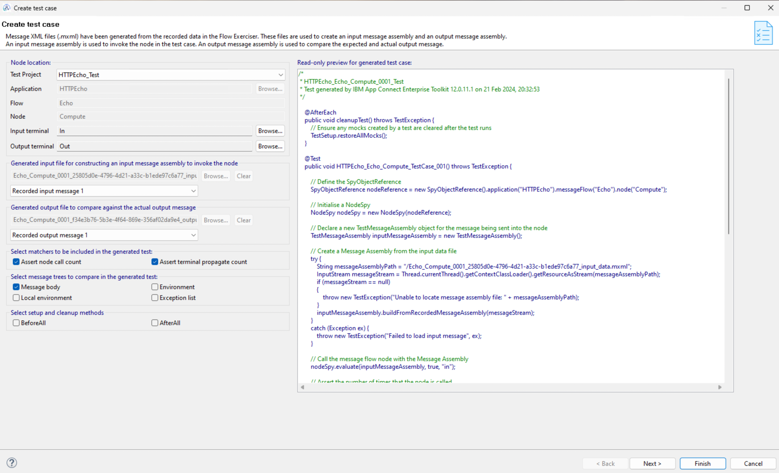Open the Test Project dropdown
Screen dimensions: 779x473
[171, 75]
